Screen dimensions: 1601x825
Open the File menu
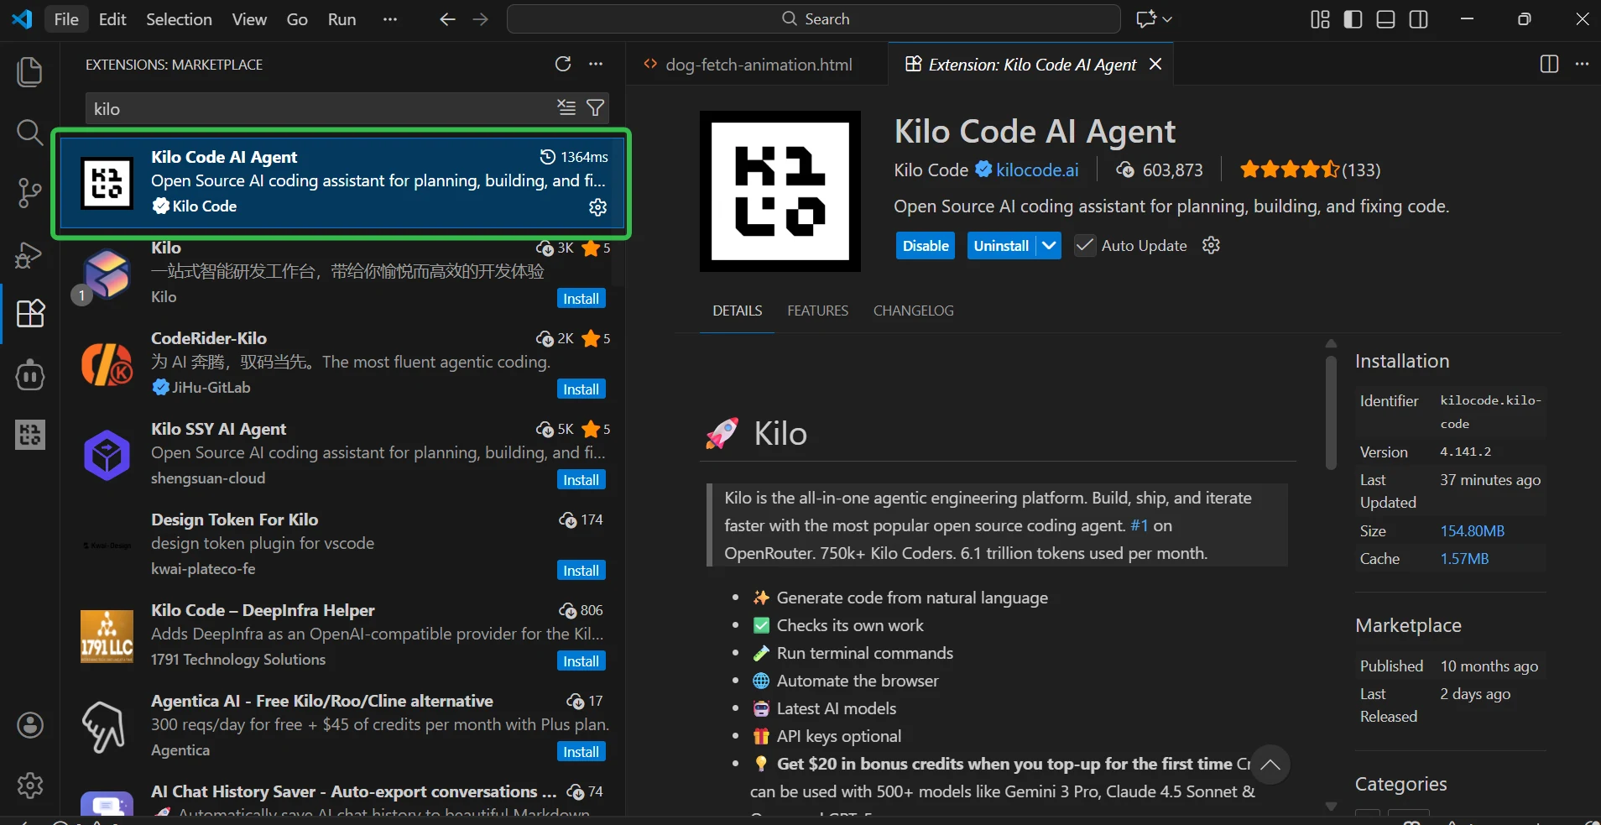(66, 19)
